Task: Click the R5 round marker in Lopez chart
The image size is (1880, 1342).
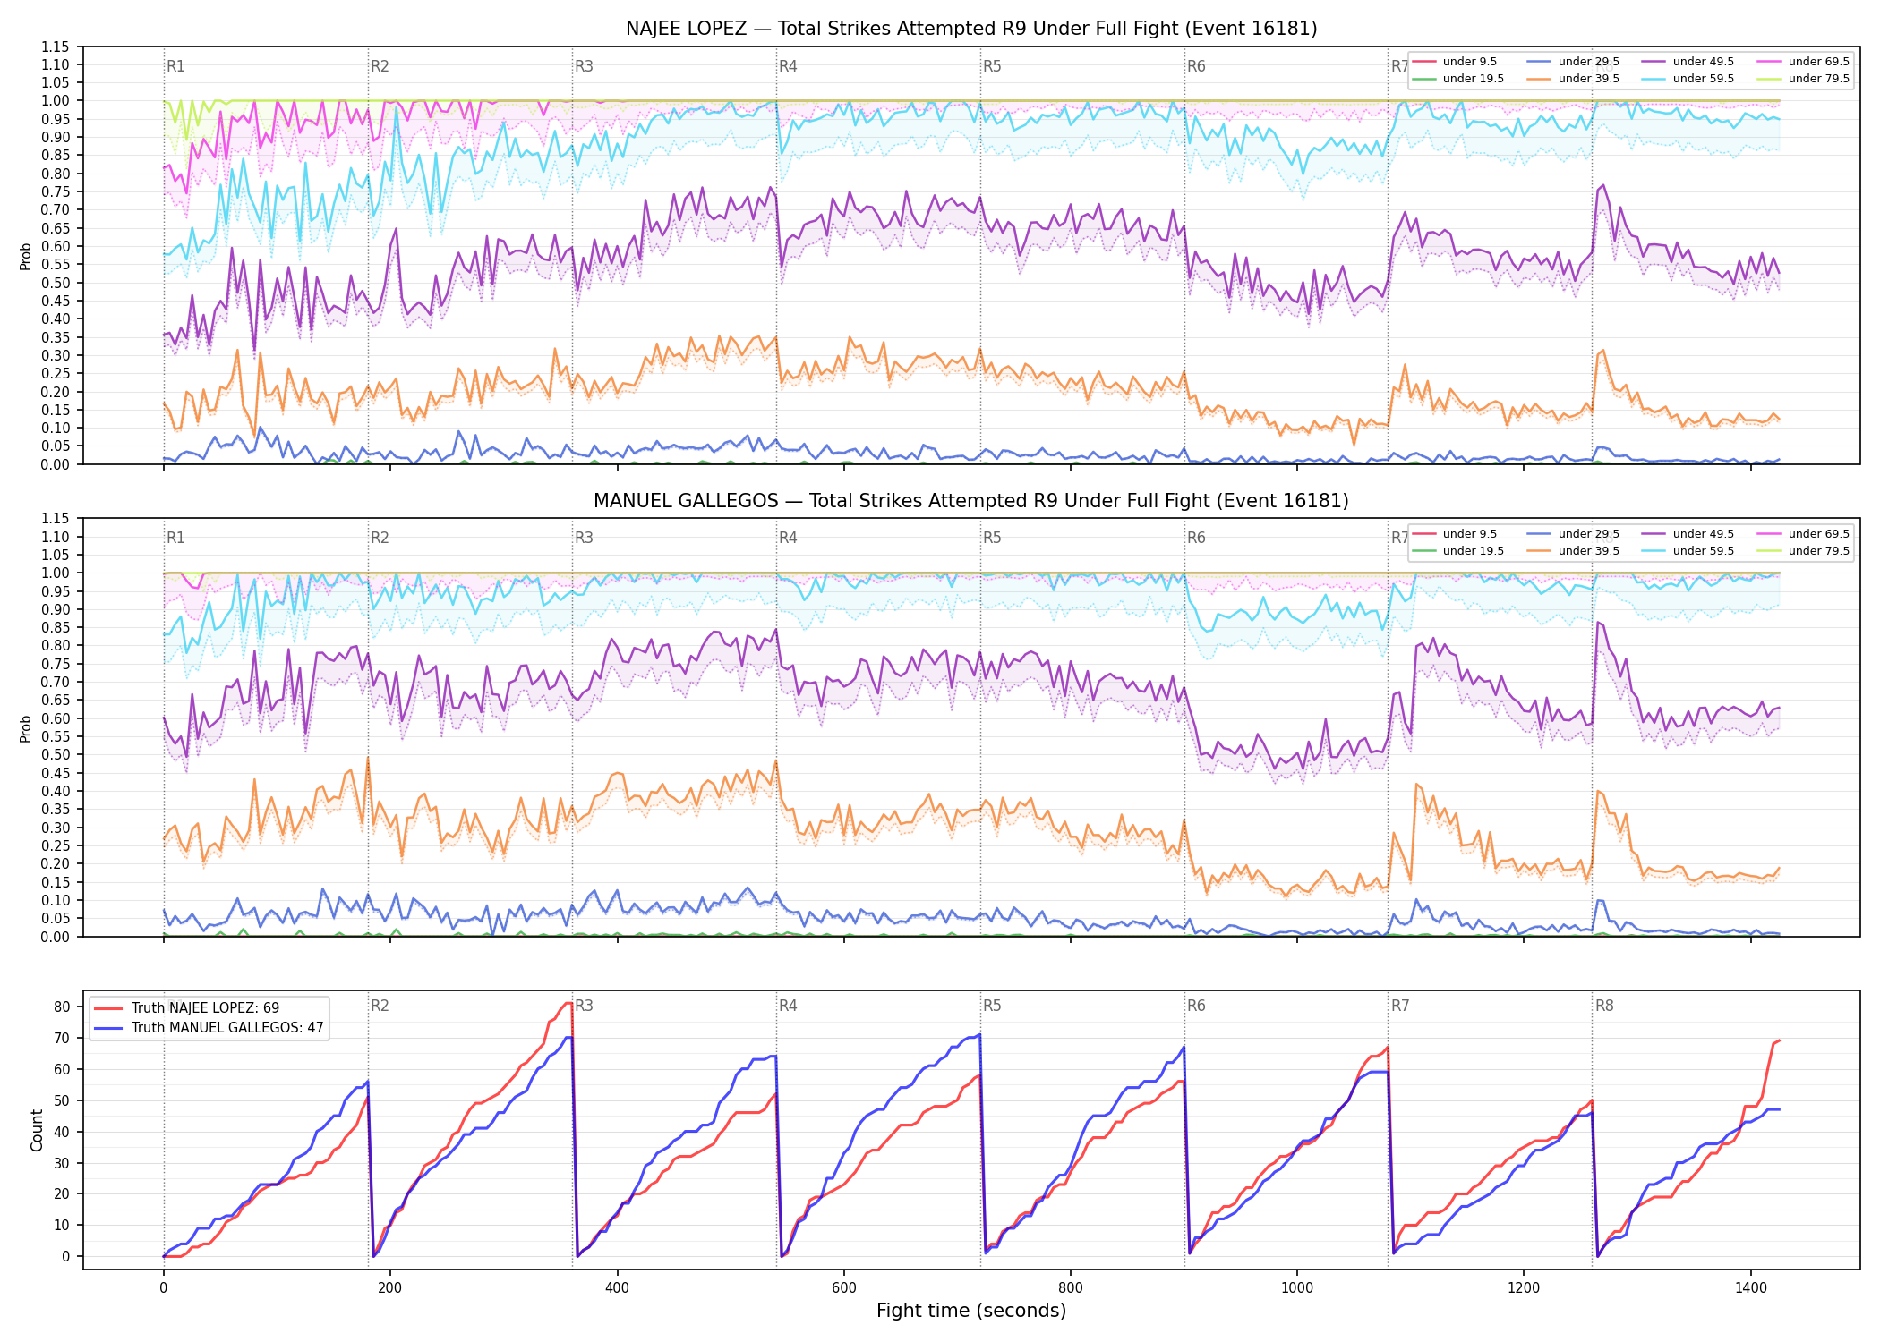Action: click(x=992, y=66)
